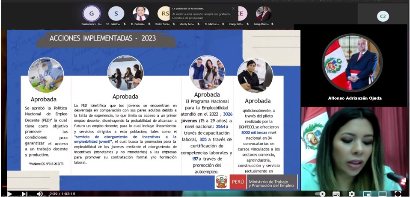Click the Alfonso Adrianzén Ojeda profile picture
This screenshot has height=197, width=410.
(x=352, y=61)
